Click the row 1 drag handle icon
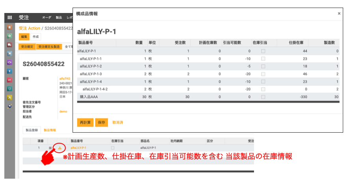 50,148
